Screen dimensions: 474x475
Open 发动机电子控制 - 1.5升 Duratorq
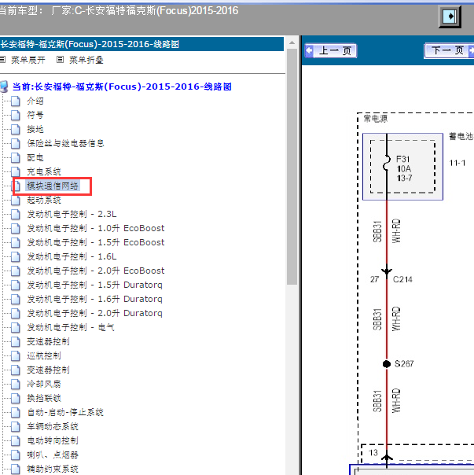[x=95, y=285]
